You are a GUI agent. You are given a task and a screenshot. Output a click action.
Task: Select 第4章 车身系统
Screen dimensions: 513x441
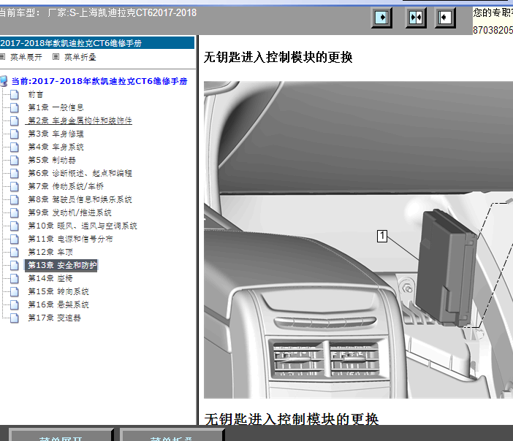pos(56,147)
